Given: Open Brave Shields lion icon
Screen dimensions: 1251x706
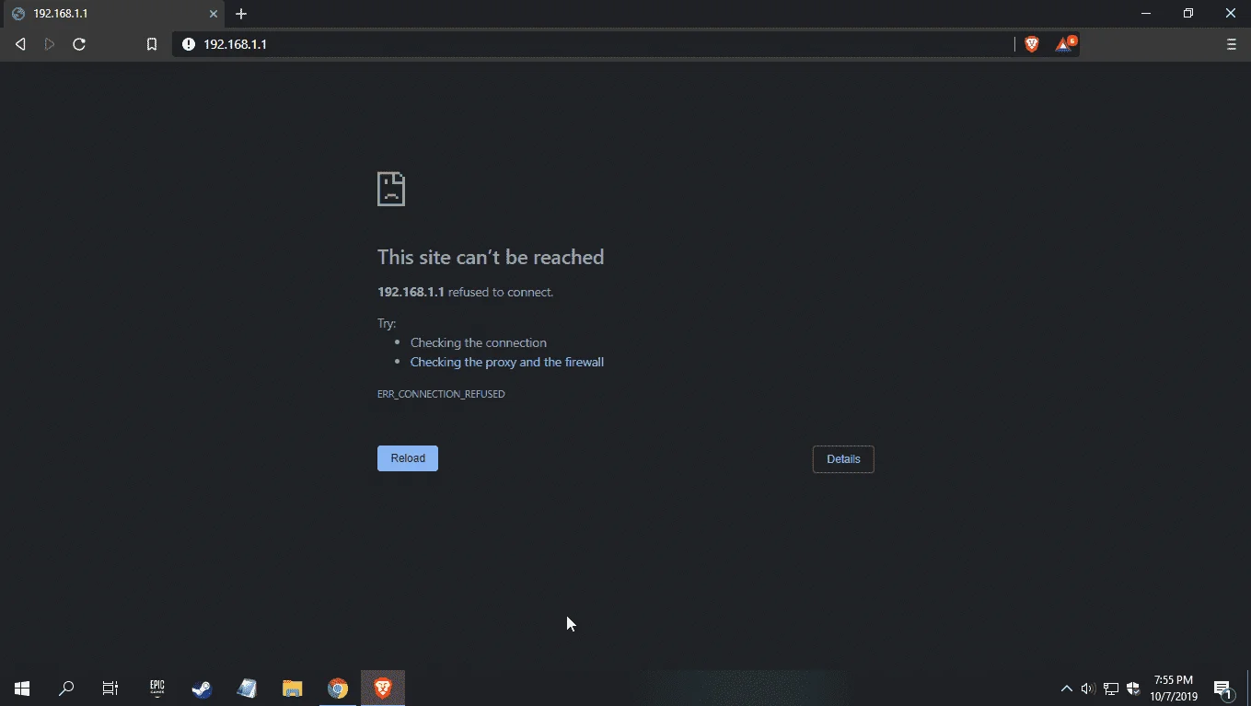Looking at the screenshot, I should point(1032,44).
